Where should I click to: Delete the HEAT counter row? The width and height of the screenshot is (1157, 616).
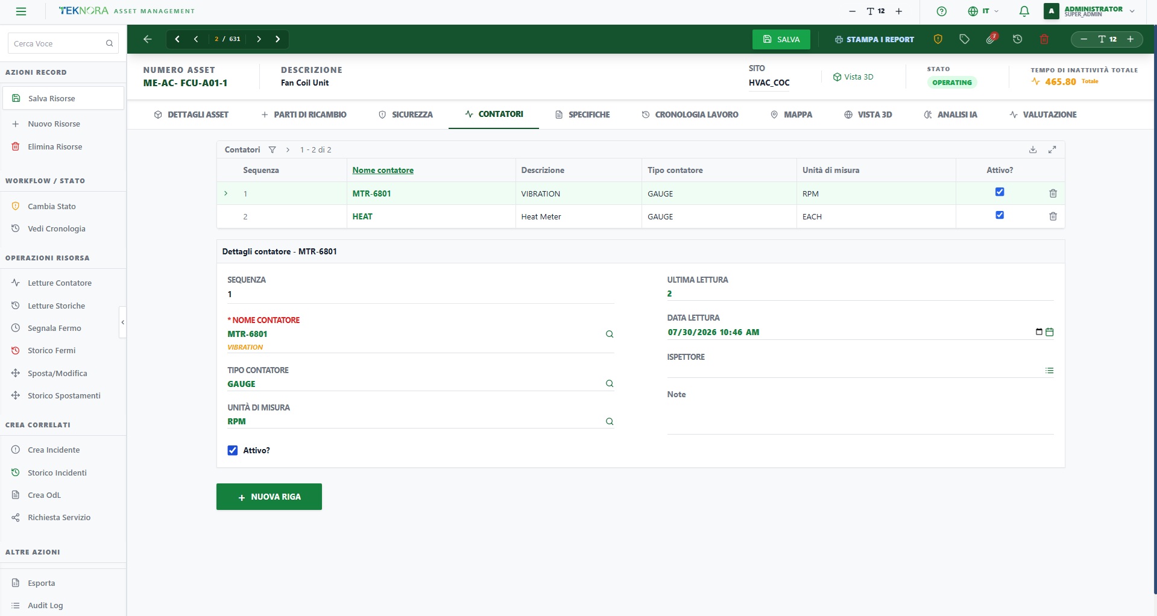[1053, 216]
